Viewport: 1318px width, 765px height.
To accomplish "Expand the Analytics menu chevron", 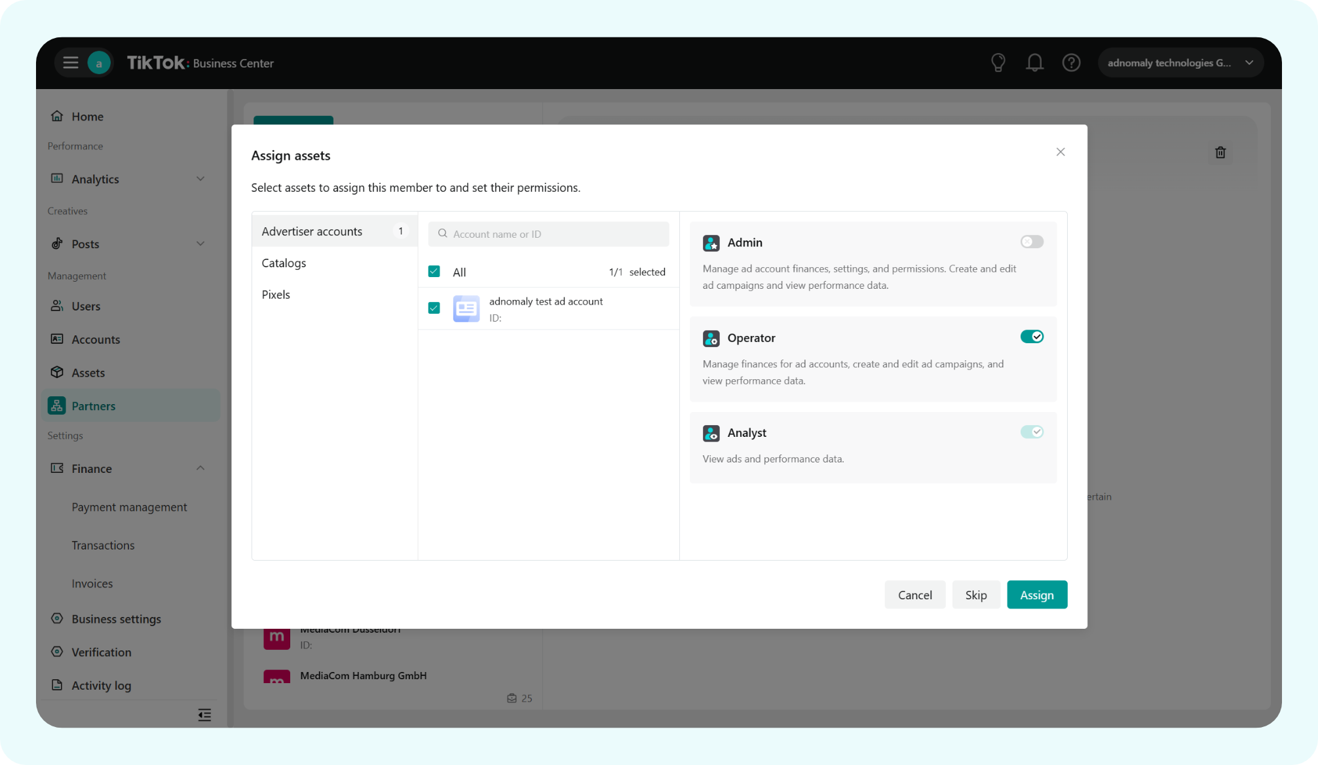I will tap(200, 179).
